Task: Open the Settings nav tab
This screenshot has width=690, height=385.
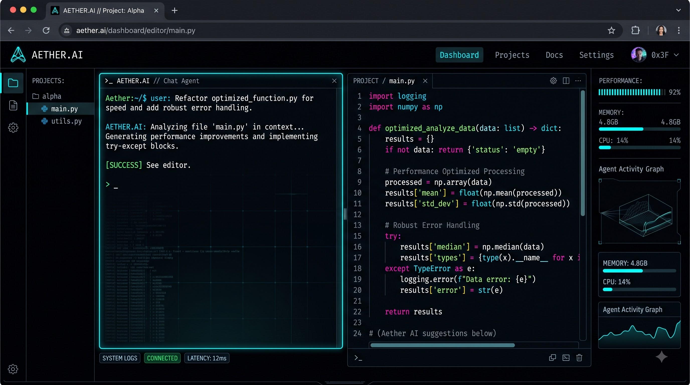Action: (596, 55)
